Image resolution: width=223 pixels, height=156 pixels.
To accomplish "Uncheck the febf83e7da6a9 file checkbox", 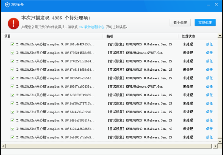I will coord(12,137).
